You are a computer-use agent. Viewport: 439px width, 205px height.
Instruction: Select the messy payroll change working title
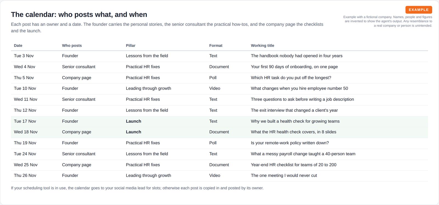tap(303, 154)
